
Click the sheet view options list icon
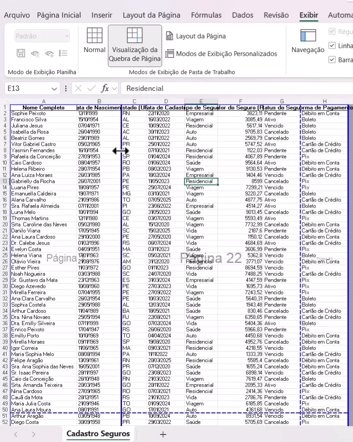63,53
